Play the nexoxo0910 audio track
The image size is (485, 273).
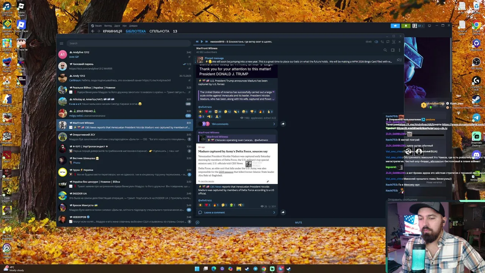(x=202, y=42)
